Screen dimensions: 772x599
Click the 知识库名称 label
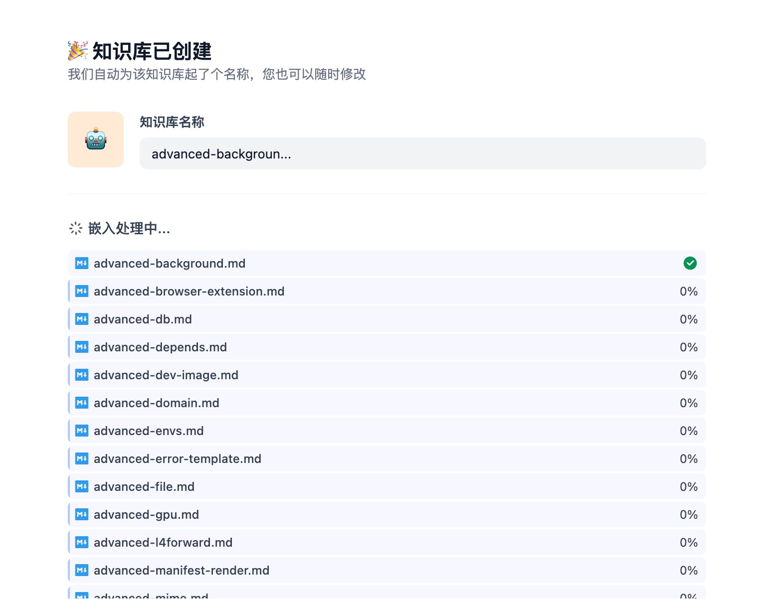(x=172, y=122)
